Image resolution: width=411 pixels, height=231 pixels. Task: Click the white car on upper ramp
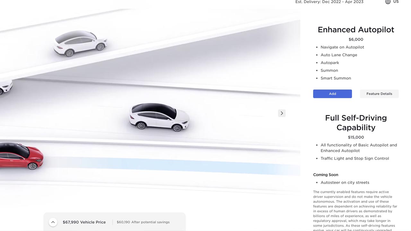click(x=80, y=44)
